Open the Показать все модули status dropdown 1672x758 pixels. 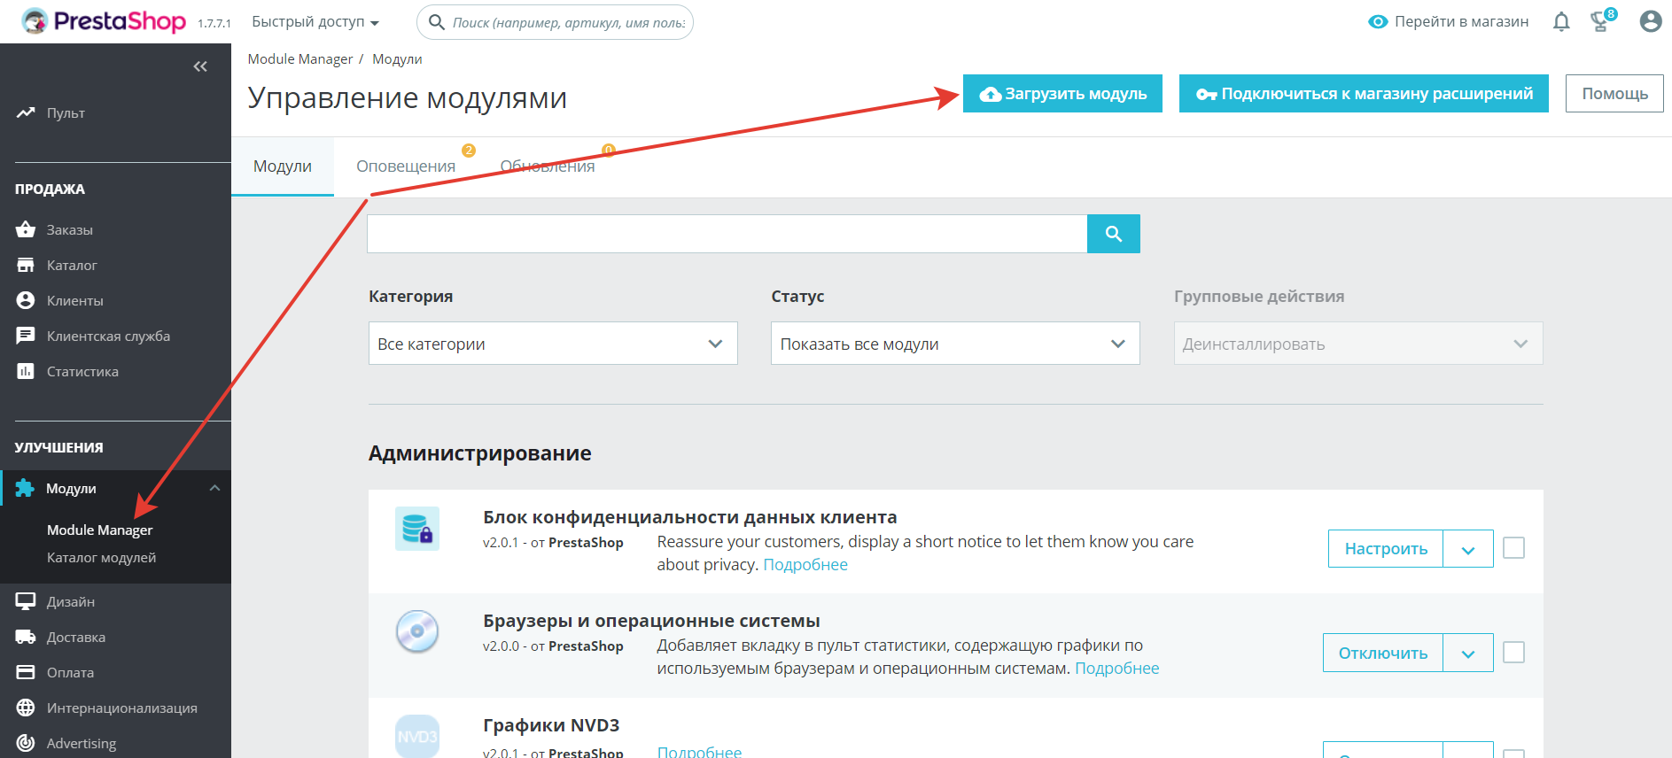click(955, 344)
